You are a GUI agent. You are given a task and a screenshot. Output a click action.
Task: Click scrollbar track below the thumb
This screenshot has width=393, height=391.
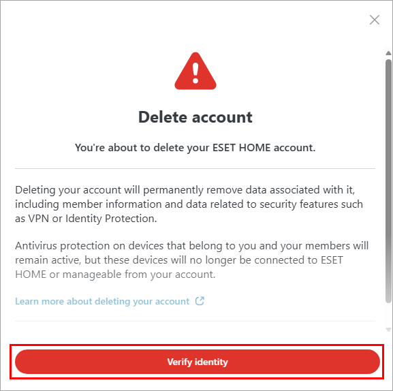388,315
